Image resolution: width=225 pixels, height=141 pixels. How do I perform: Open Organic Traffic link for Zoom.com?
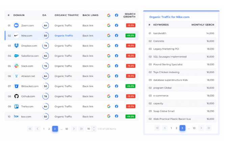point(63,25)
